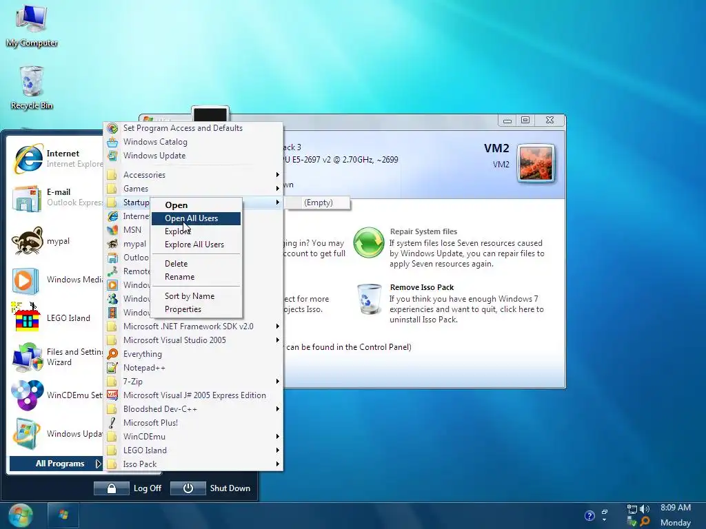The width and height of the screenshot is (706, 529).
Task: Expand Microsoft .NET Framework SDK v2.0 submenu
Action: (194, 326)
